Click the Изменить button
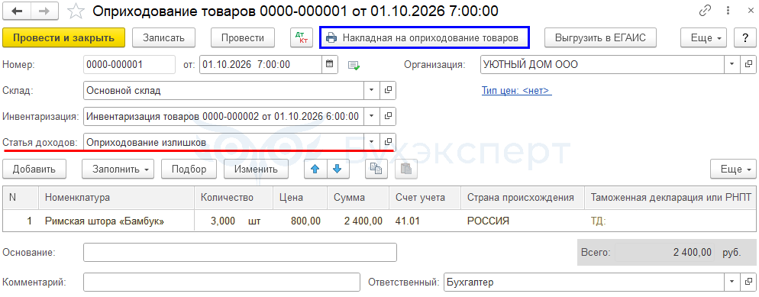 (x=256, y=169)
